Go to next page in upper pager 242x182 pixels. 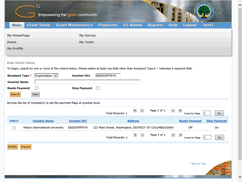pos(173,110)
